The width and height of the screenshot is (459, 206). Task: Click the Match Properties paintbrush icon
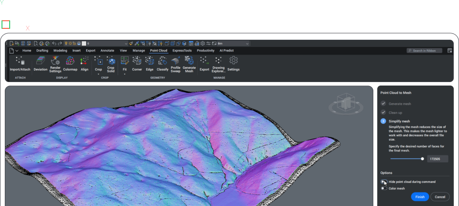(131, 44)
